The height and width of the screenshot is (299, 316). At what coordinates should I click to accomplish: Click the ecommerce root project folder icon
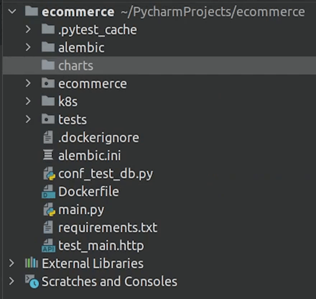click(32, 11)
